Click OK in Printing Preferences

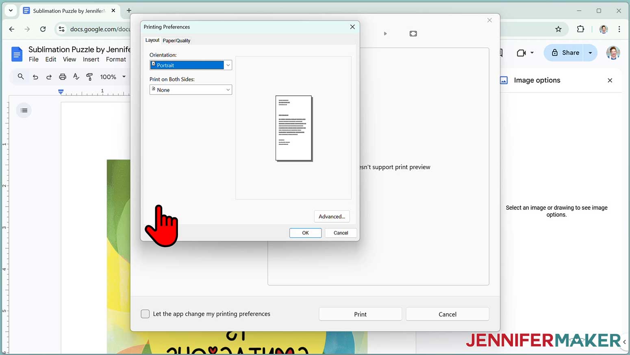coord(305,233)
